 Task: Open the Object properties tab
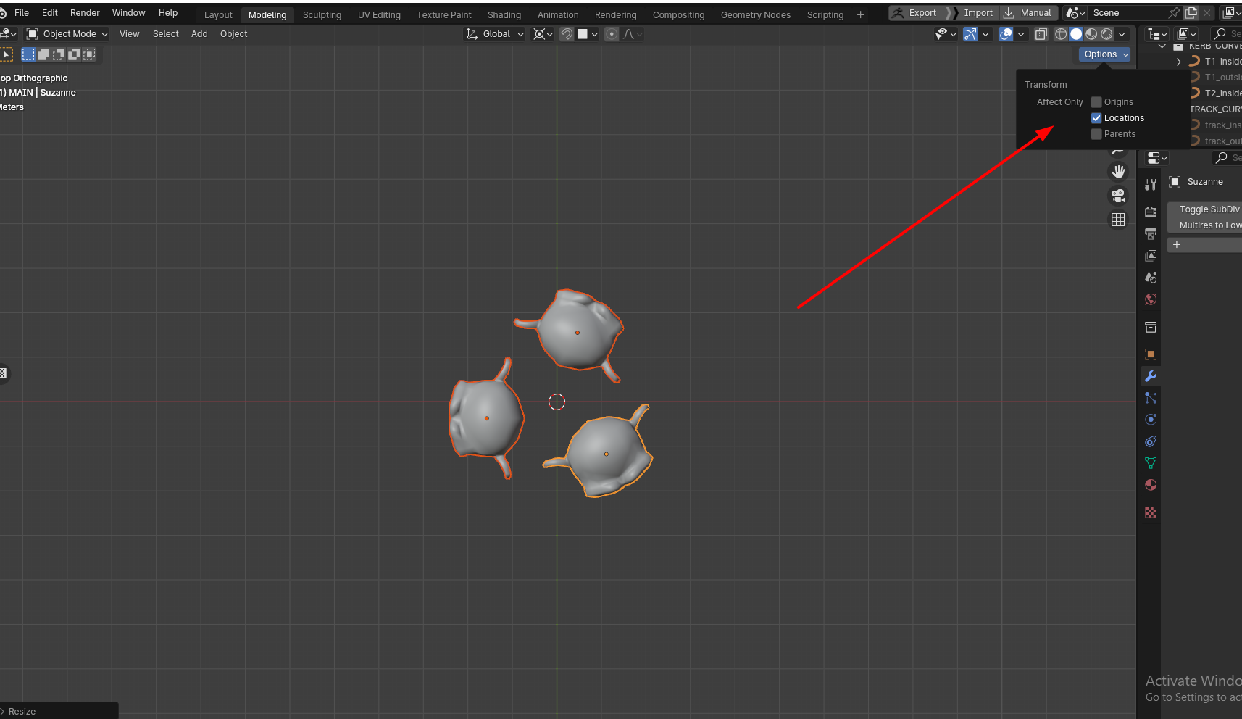pos(1151,354)
